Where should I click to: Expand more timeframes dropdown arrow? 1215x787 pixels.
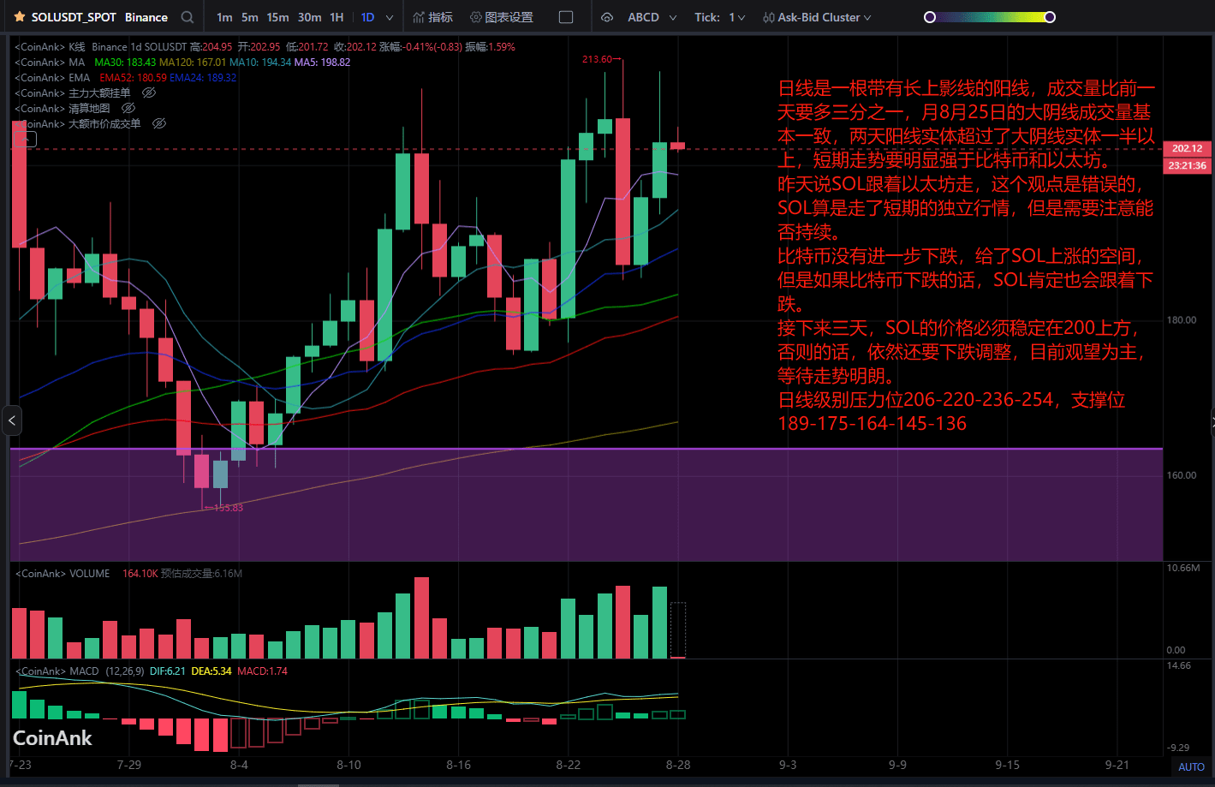click(390, 17)
